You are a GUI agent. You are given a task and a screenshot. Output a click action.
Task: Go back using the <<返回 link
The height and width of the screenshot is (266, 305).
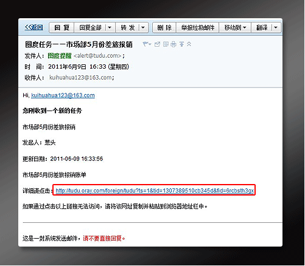tap(33, 27)
